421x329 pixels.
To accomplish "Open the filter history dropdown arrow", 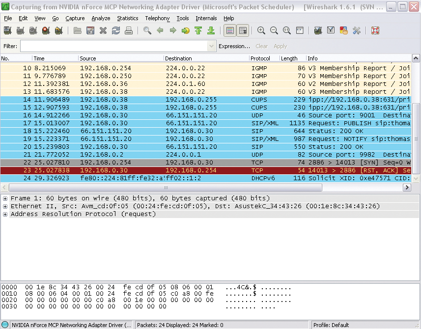I will pyautogui.click(x=212, y=46).
